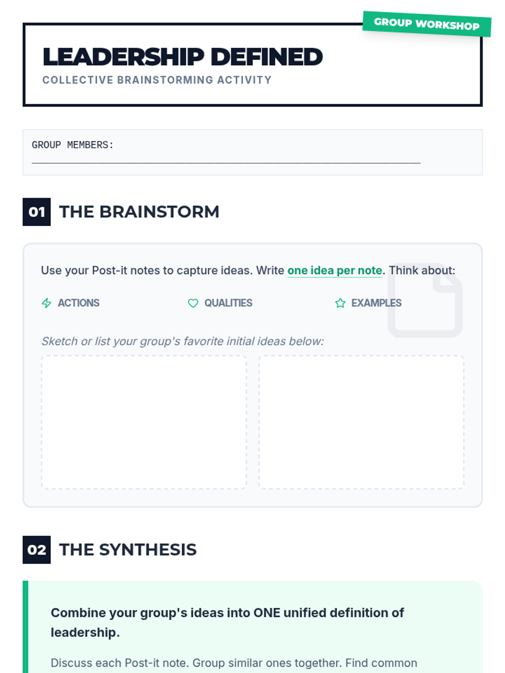Click the Leadership Defined title
The image size is (505, 673).
pos(183,57)
